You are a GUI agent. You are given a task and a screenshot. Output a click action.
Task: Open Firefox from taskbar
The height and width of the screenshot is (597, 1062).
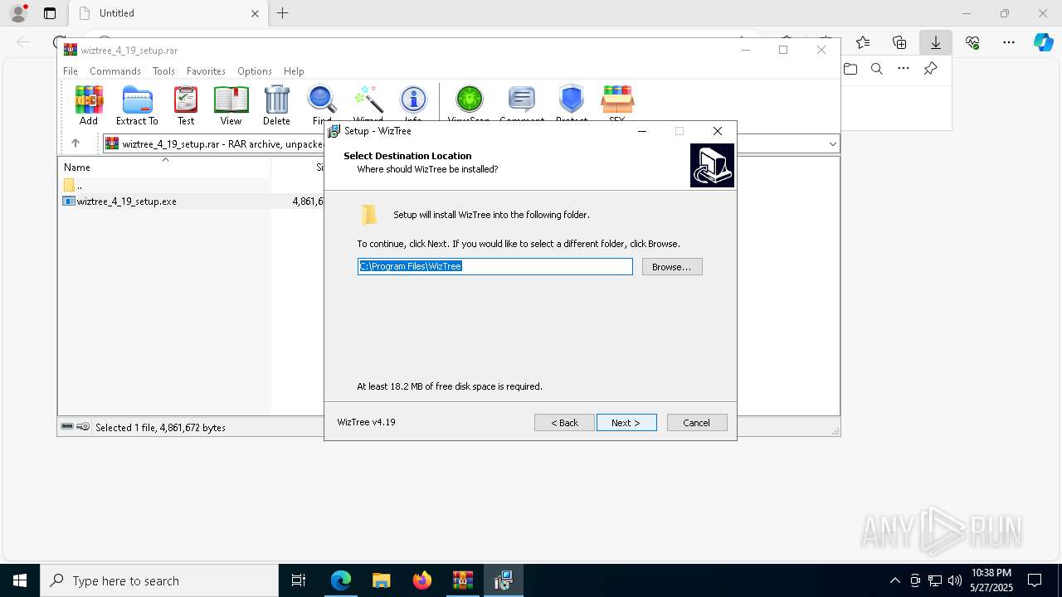pyautogui.click(x=422, y=580)
